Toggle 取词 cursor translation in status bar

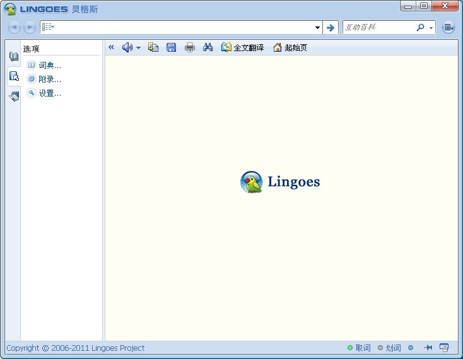click(359, 348)
